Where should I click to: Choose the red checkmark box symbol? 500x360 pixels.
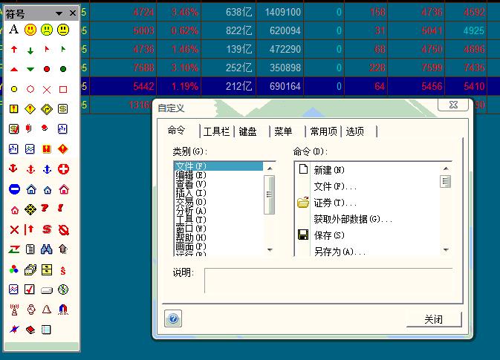point(30,289)
